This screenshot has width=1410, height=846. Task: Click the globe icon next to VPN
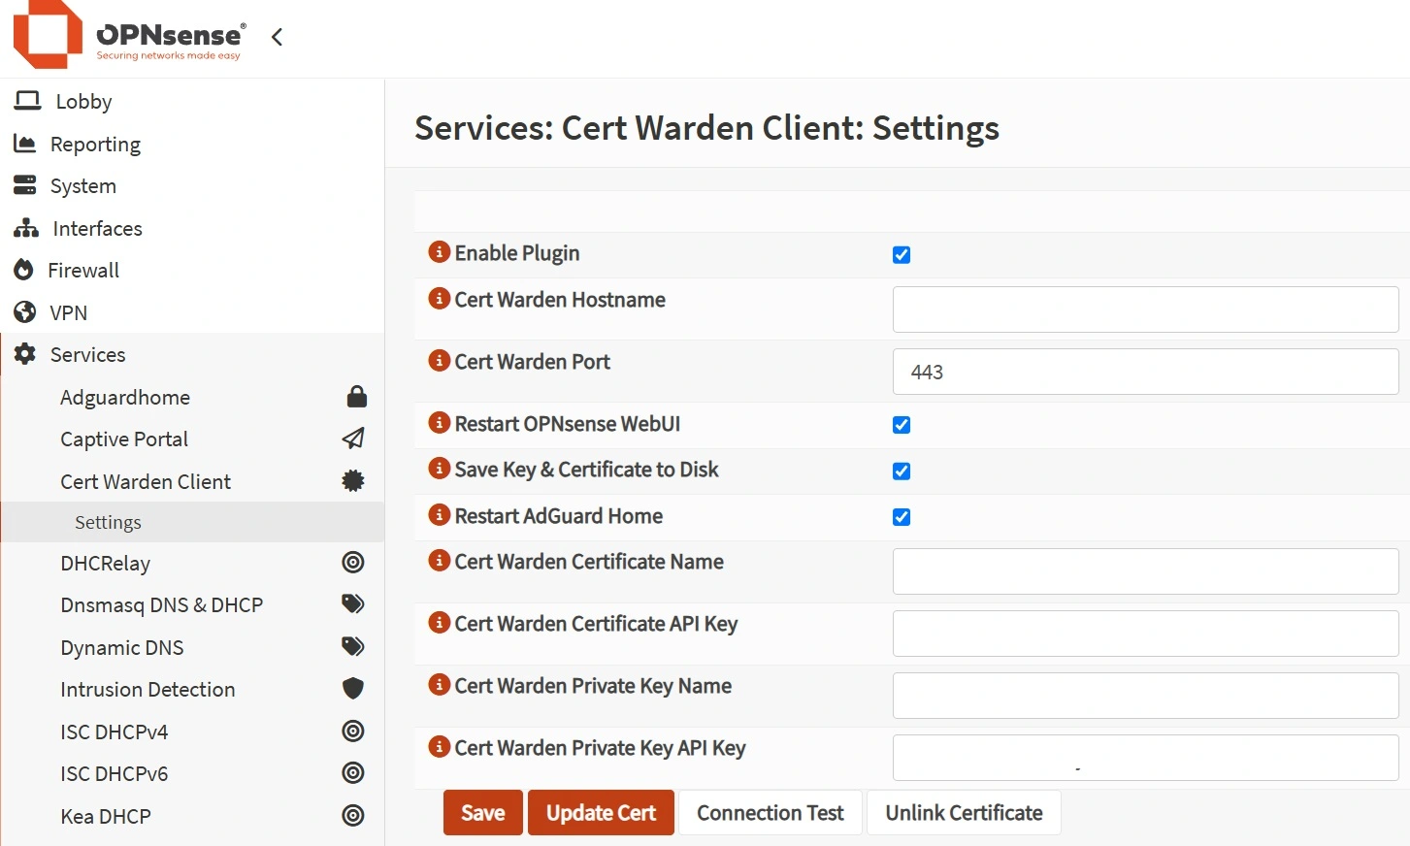(x=24, y=312)
